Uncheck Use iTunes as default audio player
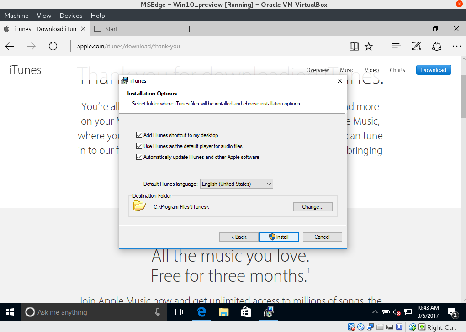 pyautogui.click(x=139, y=146)
